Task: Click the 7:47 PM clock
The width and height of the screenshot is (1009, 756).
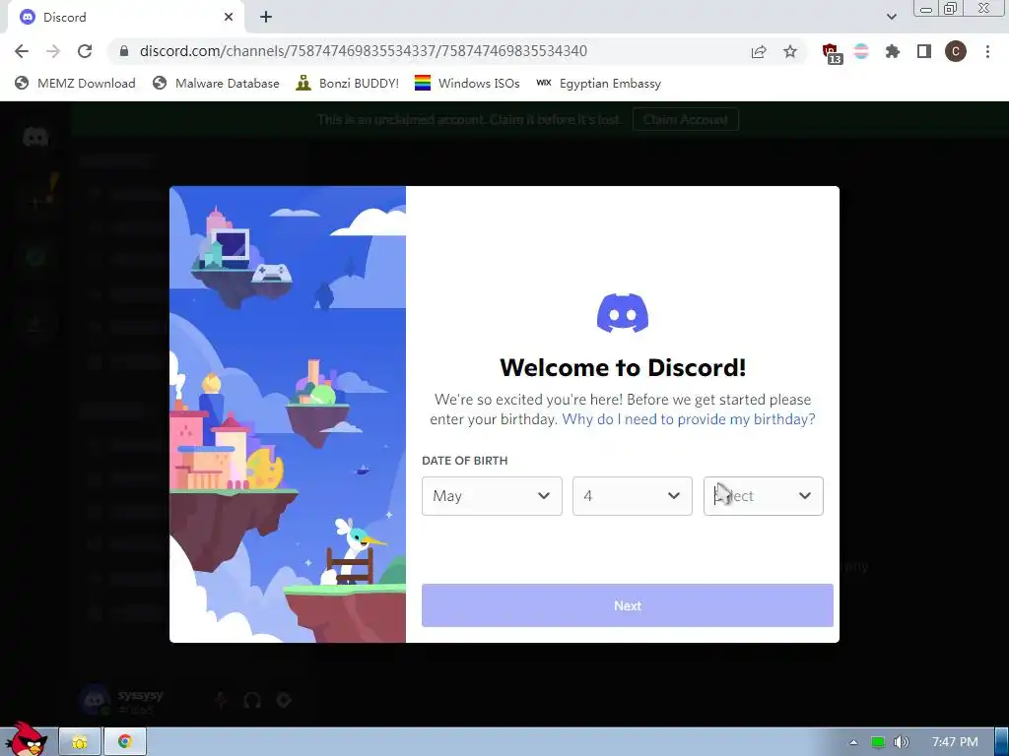Action: click(955, 742)
